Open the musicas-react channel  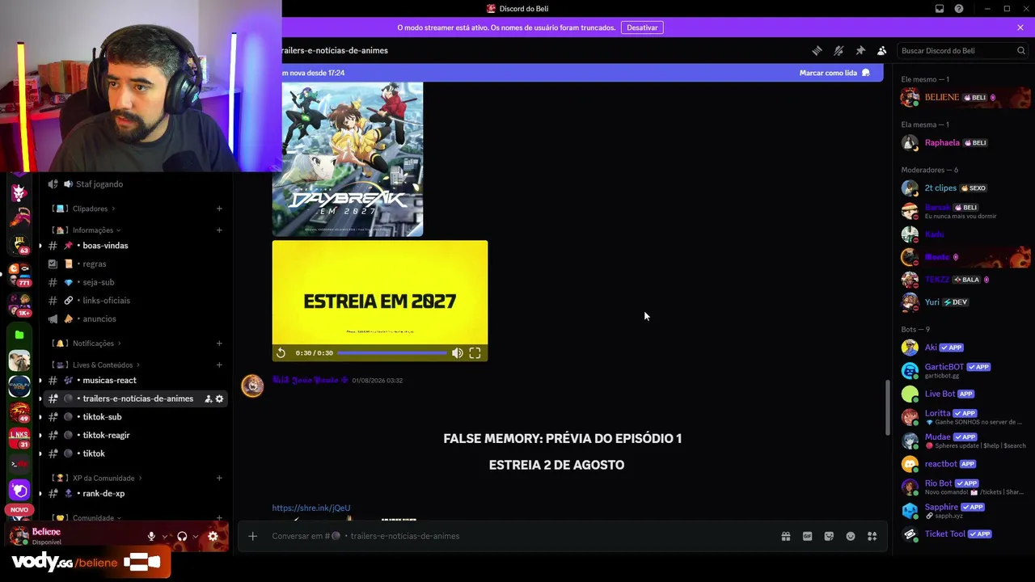pos(134,380)
